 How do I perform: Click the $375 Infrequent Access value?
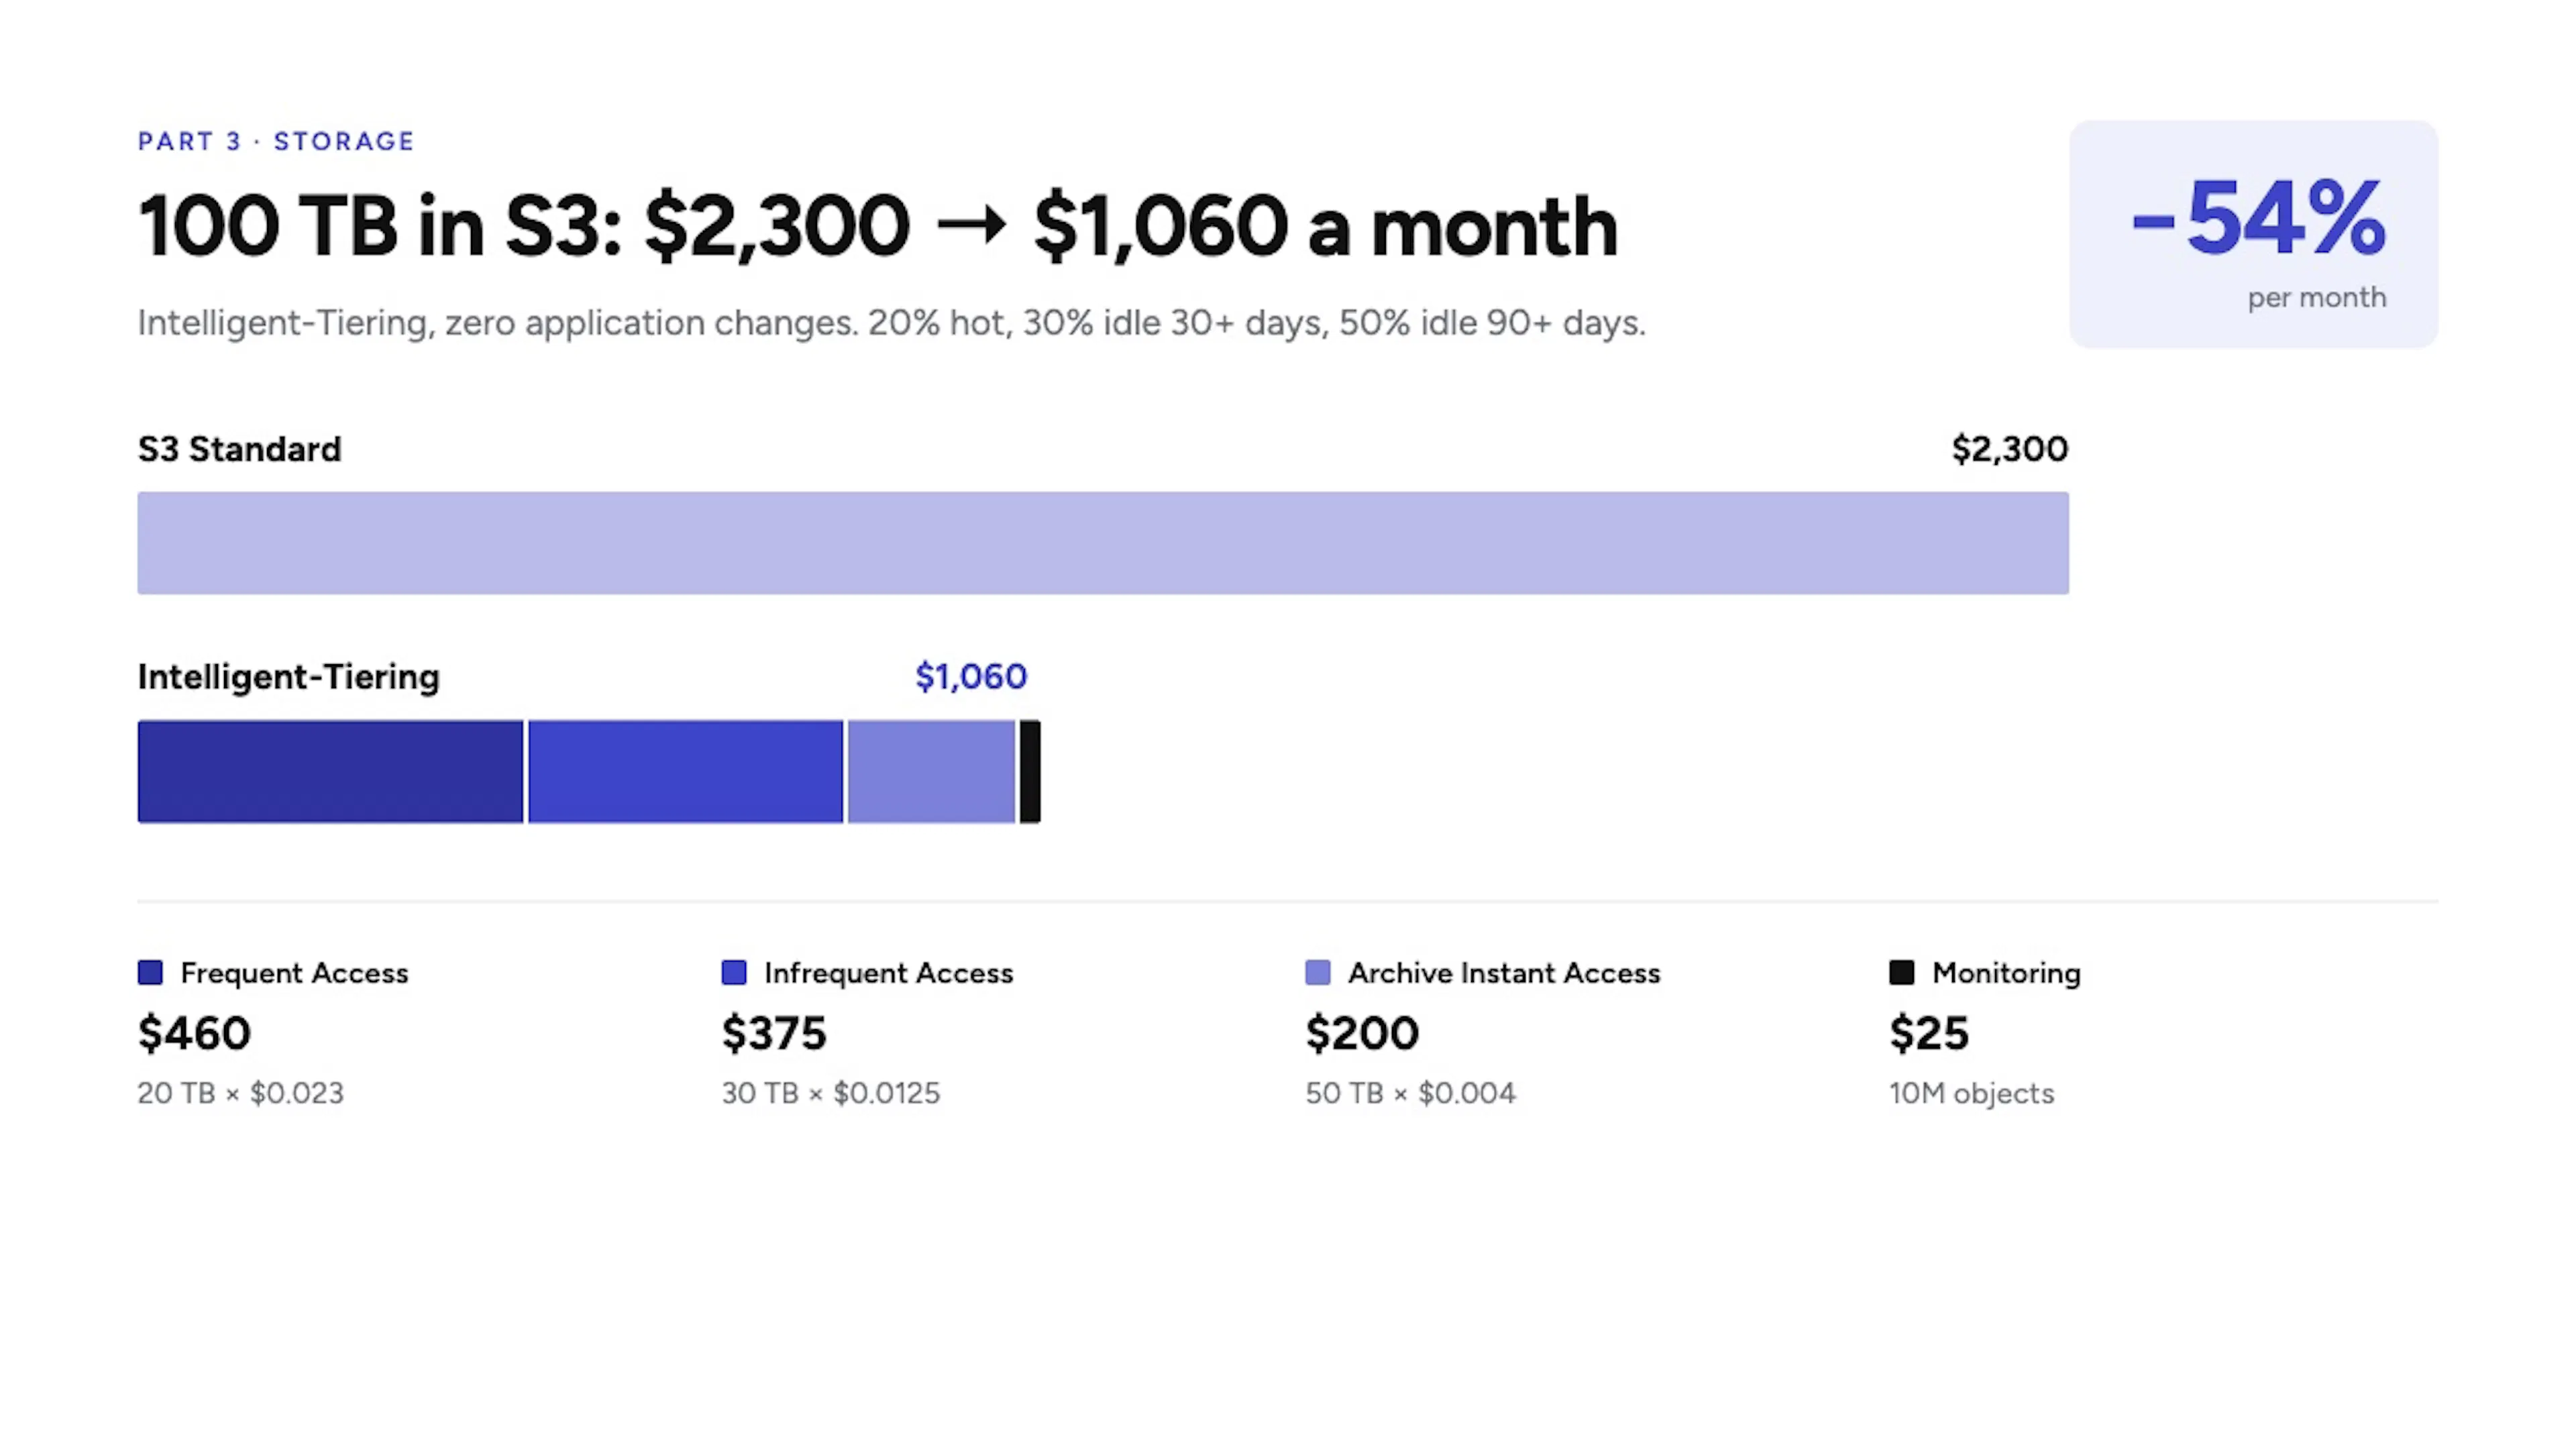[x=774, y=1033]
